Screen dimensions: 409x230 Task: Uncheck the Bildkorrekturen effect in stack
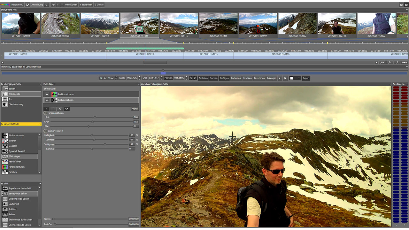[x=47, y=100]
